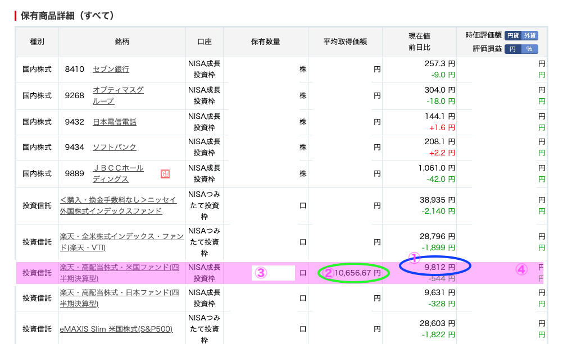Click current price 1,061.0 円

(x=437, y=168)
